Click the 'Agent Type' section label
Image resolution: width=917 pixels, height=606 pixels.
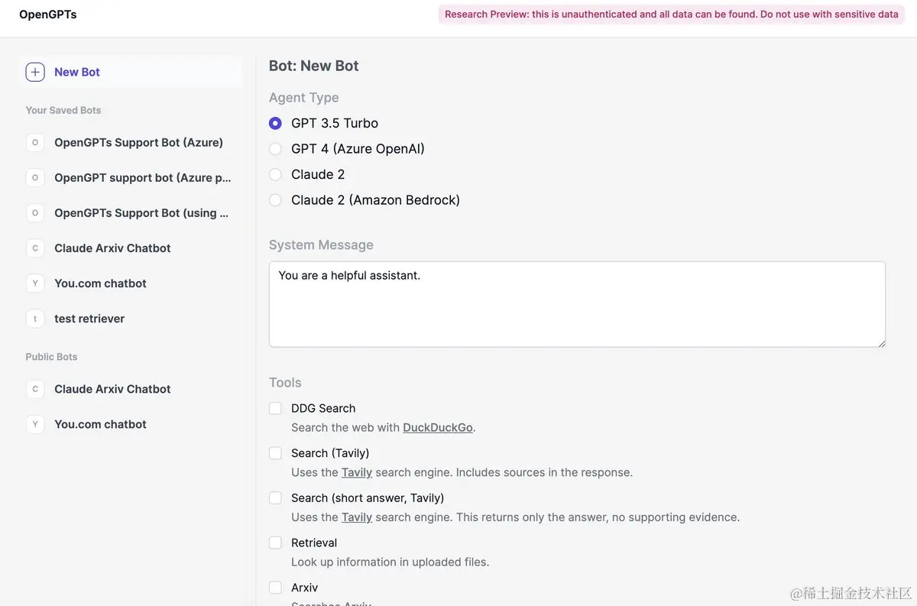303,98
